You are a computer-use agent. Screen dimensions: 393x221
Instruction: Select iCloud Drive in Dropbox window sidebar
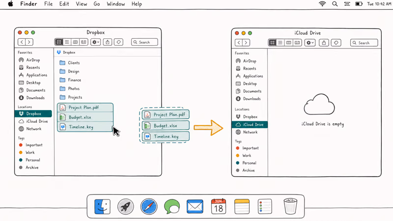click(33, 121)
